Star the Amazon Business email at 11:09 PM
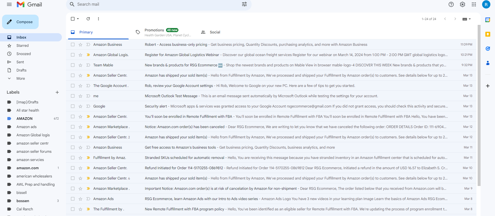Image resolution: width=495 pixels, height=216 pixels. tap(80, 44)
